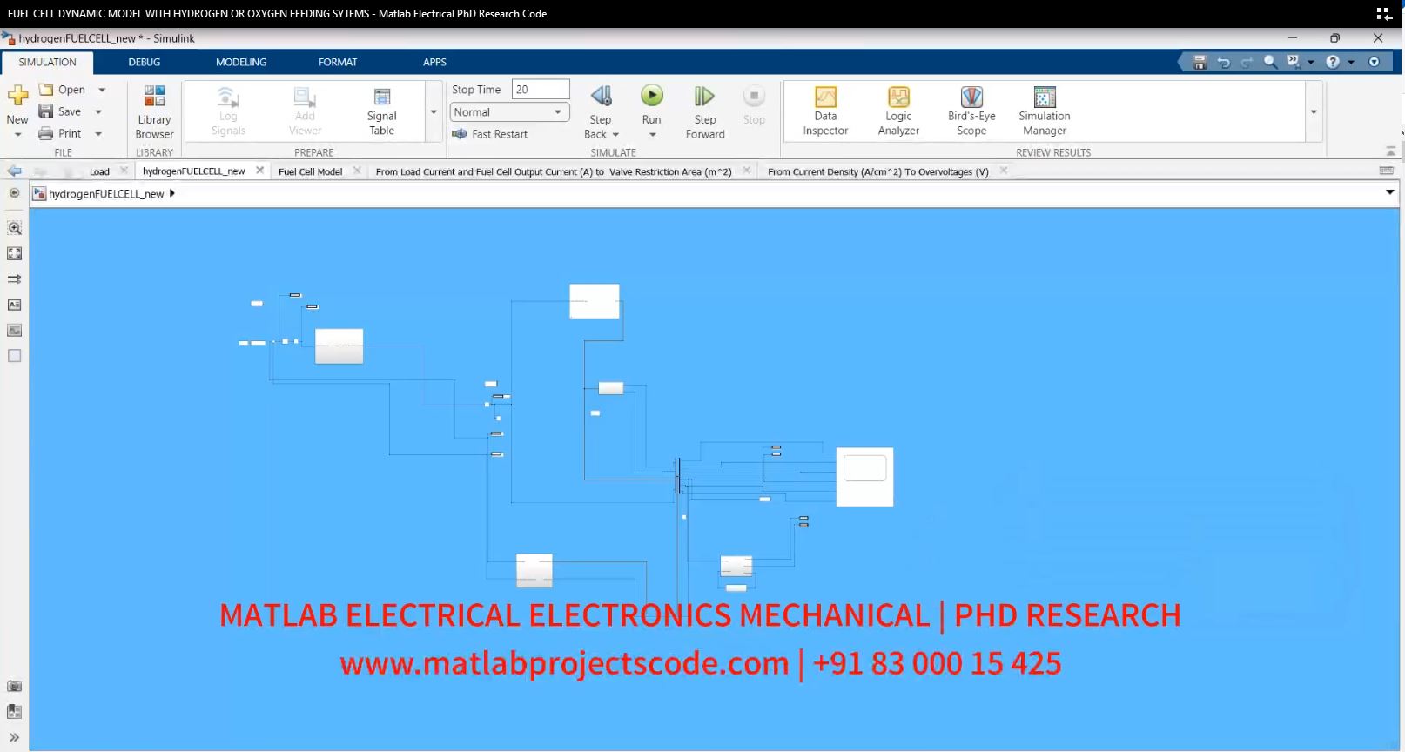Open the Help question mark icon
This screenshot has width=1405, height=752.
1333,62
